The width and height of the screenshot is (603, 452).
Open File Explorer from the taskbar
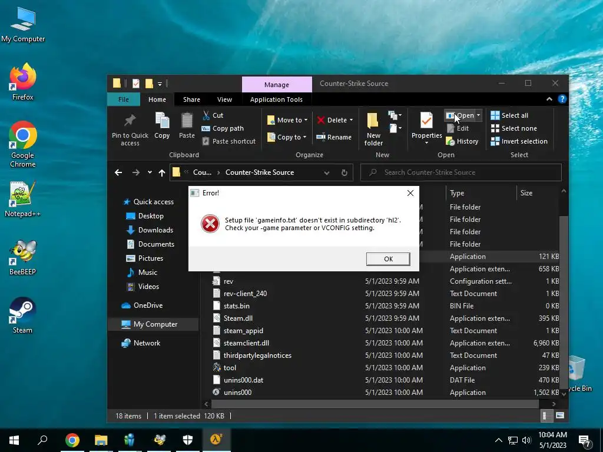coord(101,440)
